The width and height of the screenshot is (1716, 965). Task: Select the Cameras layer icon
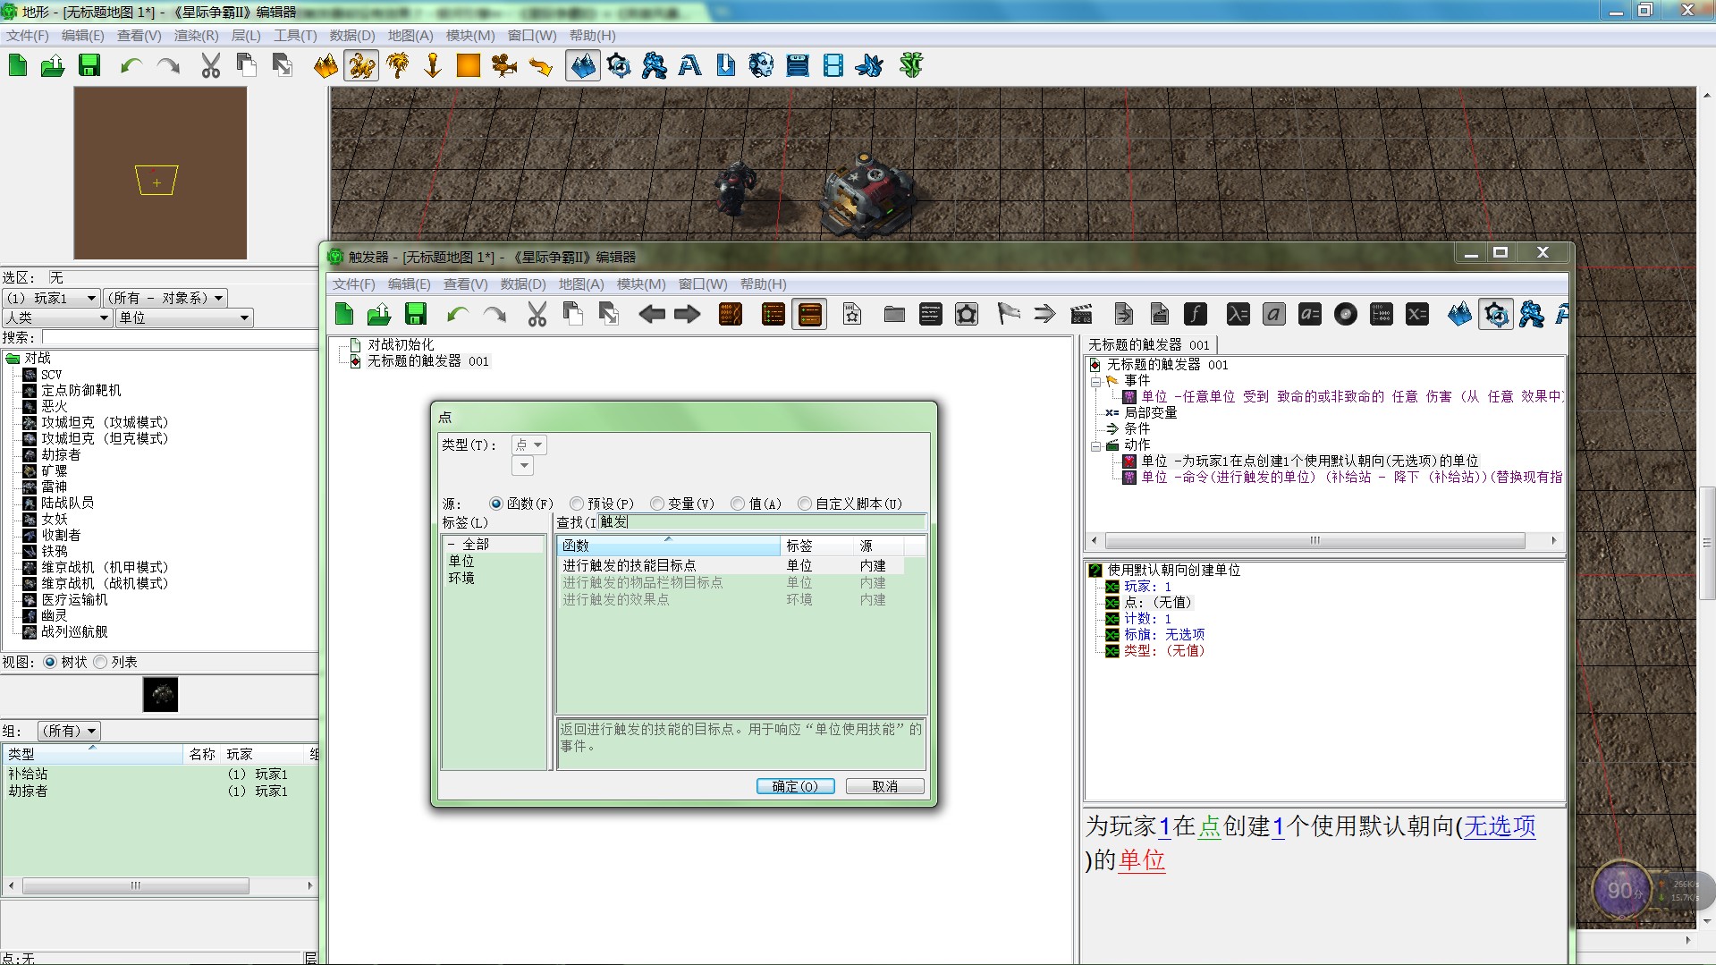[x=504, y=65]
